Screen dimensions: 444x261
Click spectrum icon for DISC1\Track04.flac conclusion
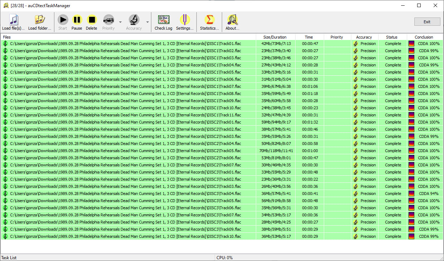[x=411, y=65]
